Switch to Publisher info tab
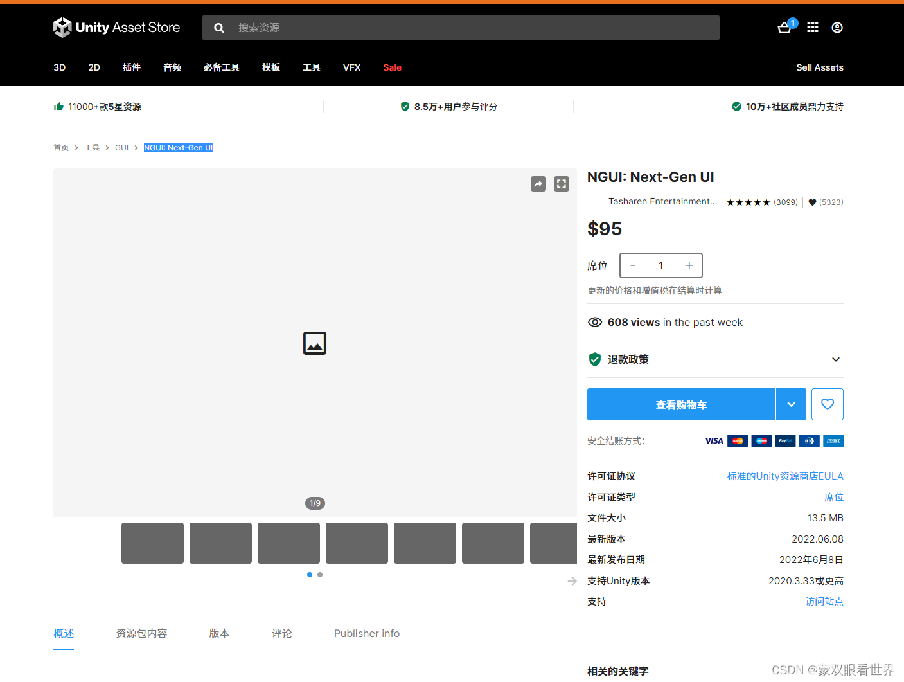The width and height of the screenshot is (904, 682). tap(367, 634)
